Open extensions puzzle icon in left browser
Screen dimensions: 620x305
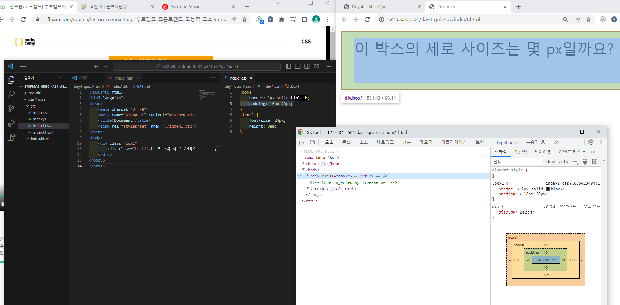point(282,19)
